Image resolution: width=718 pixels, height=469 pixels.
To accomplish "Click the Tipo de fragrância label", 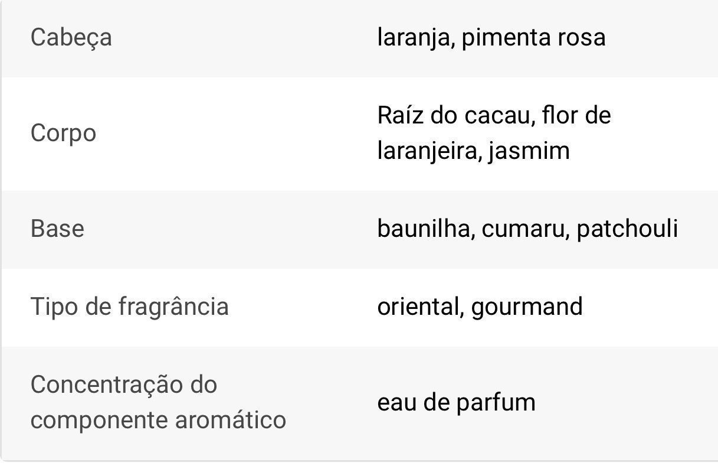I will pyautogui.click(x=129, y=307).
